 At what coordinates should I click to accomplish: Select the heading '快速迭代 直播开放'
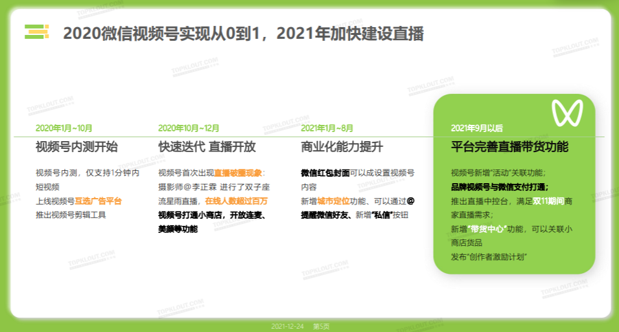207,147
